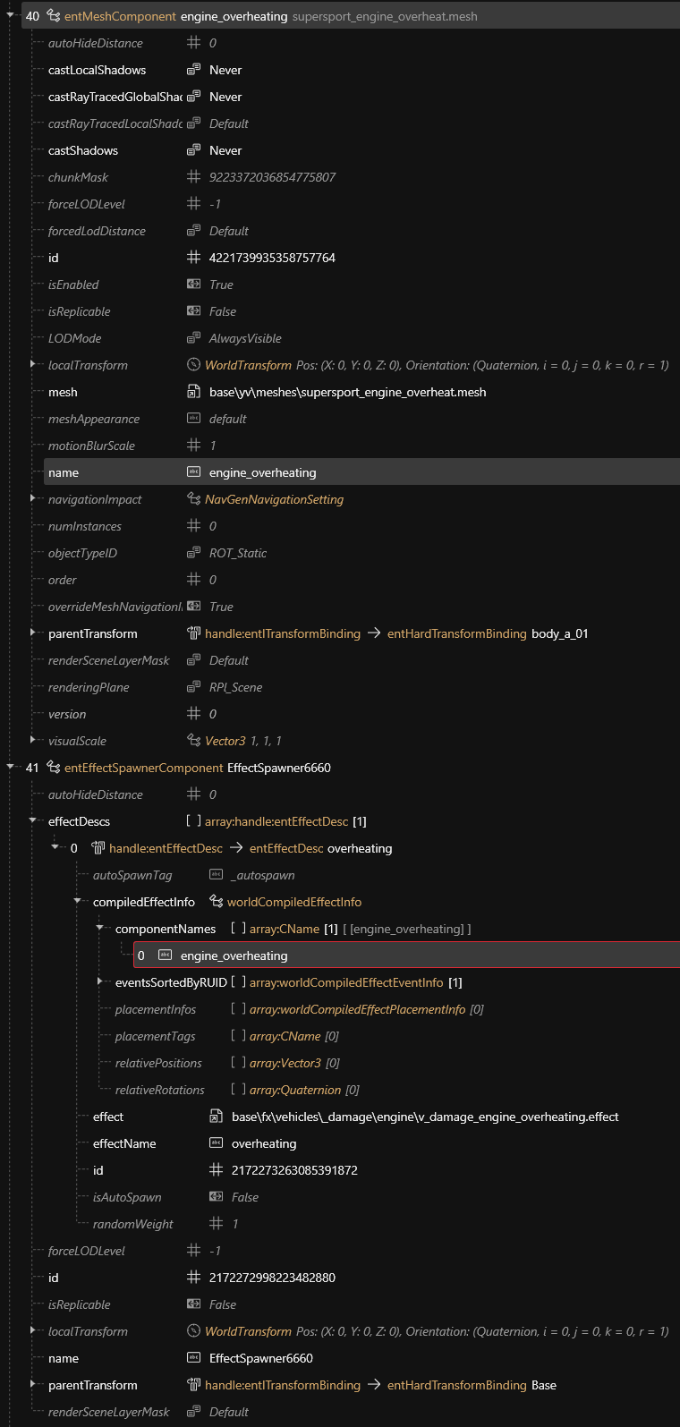Click the WorldTransform clock icon under engine_overheating
The image size is (680, 1427).
pos(193,365)
